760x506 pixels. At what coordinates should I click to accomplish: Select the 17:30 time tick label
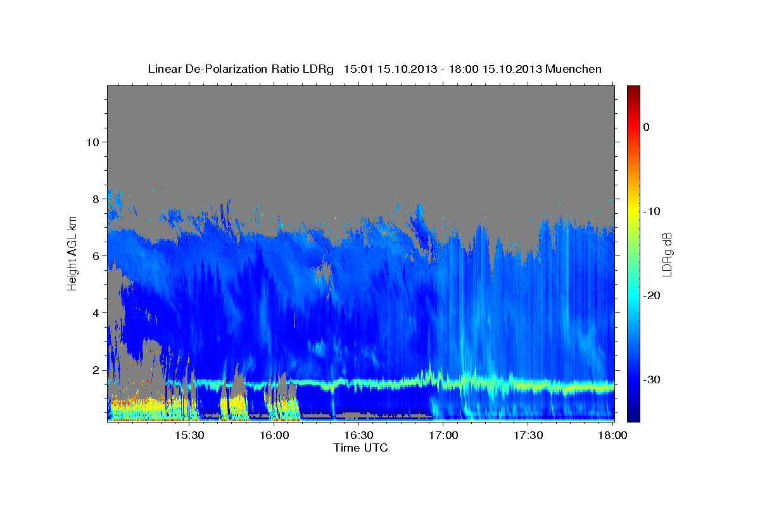pyautogui.click(x=528, y=436)
